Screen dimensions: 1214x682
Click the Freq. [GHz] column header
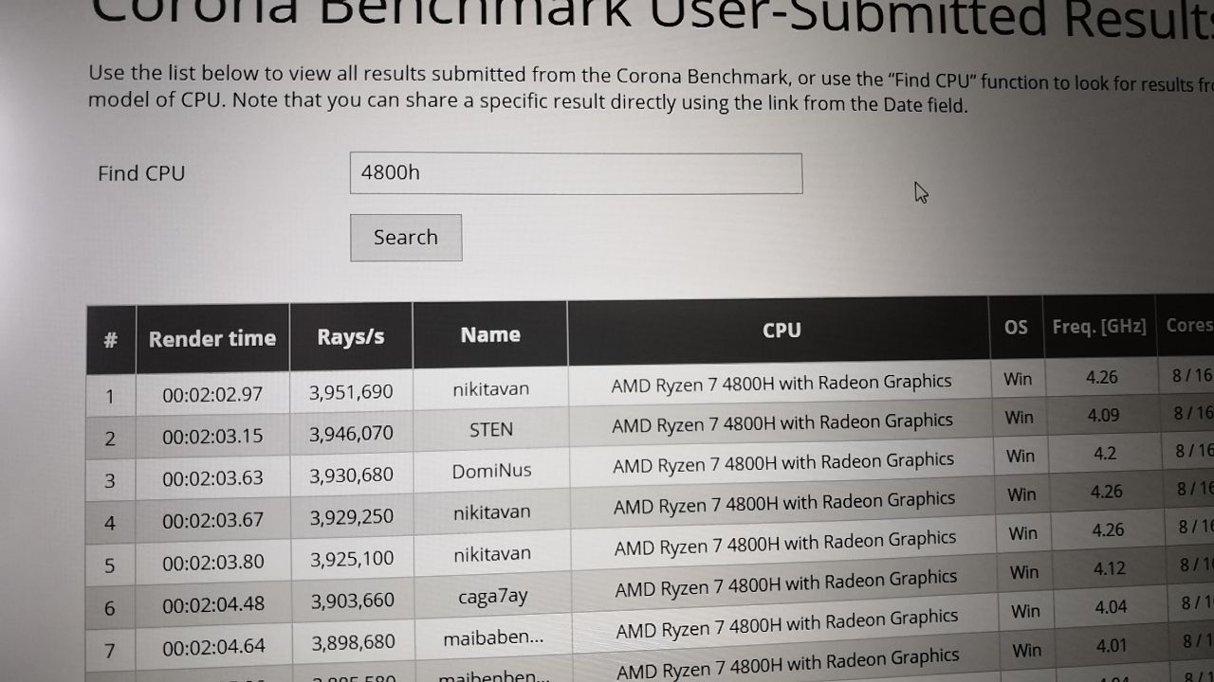[x=1099, y=327]
